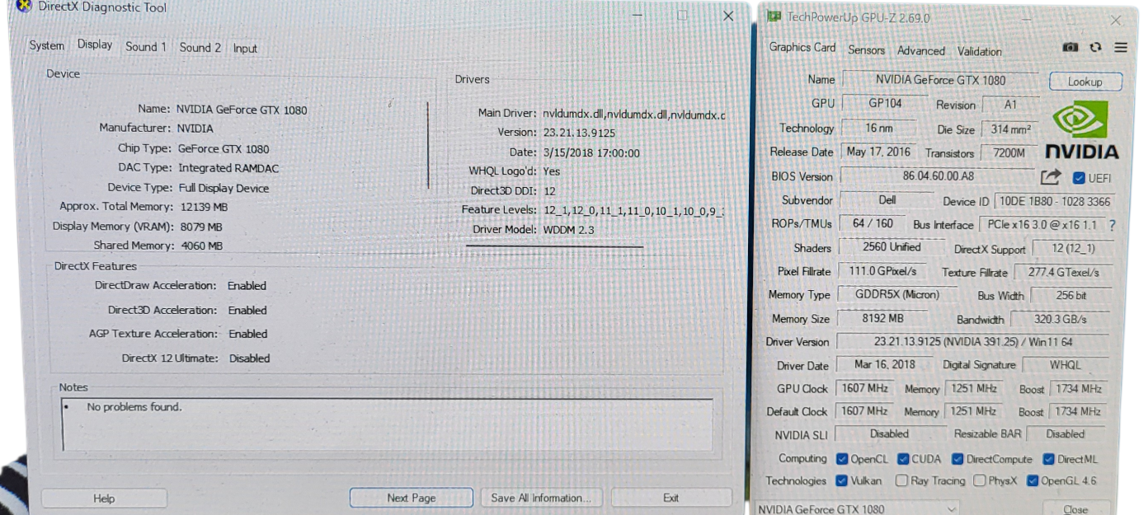
Task: Click the Close button at GPU-Z bottom
Action: point(1075,509)
